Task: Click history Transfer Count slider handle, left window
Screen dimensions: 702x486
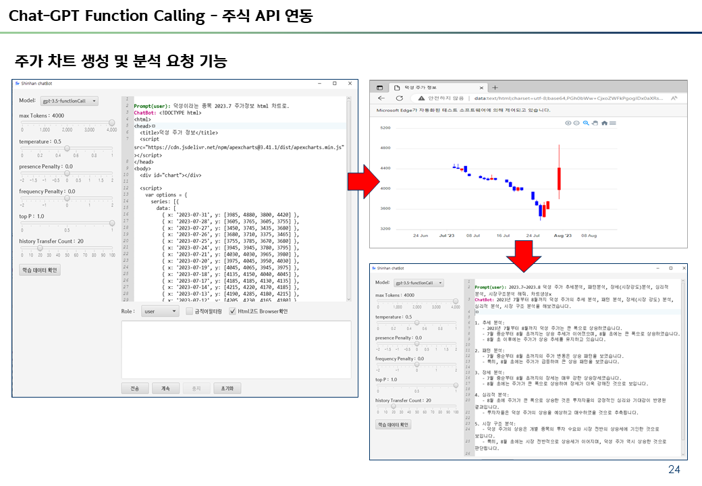Action: pyautogui.click(x=40, y=248)
